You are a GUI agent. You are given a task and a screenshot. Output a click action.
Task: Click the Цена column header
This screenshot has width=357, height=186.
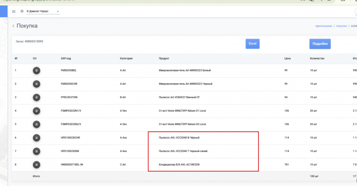click(287, 59)
